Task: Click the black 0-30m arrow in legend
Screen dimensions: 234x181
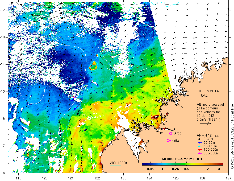Action: point(200,139)
